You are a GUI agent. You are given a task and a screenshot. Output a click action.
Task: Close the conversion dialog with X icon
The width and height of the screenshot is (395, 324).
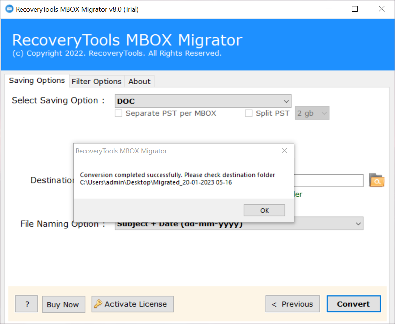pyautogui.click(x=284, y=151)
